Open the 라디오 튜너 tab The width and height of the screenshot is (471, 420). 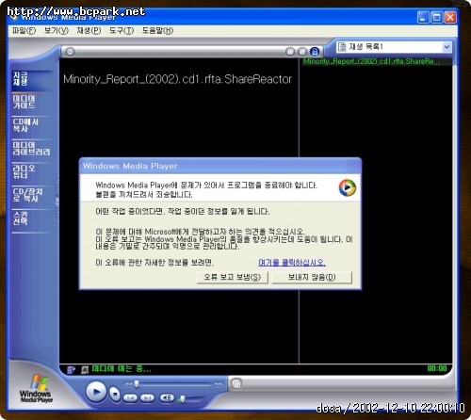[x=31, y=171]
